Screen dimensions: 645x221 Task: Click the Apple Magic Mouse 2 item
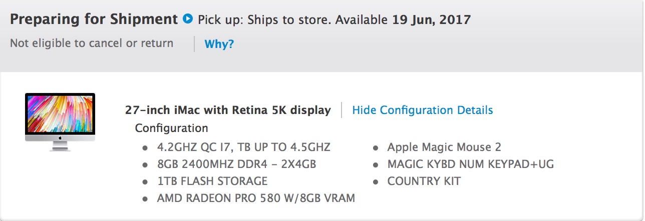tap(444, 147)
